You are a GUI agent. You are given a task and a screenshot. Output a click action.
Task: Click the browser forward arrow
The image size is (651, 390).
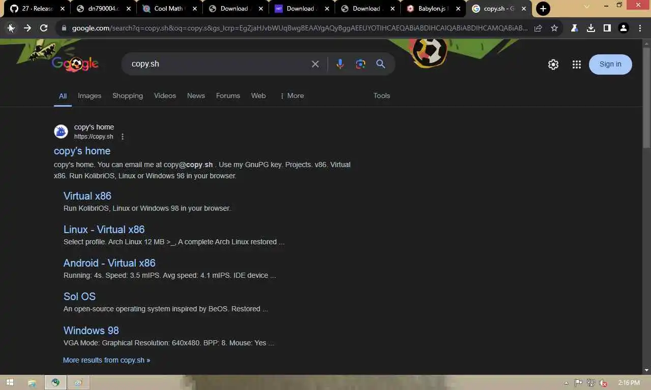[27, 28]
